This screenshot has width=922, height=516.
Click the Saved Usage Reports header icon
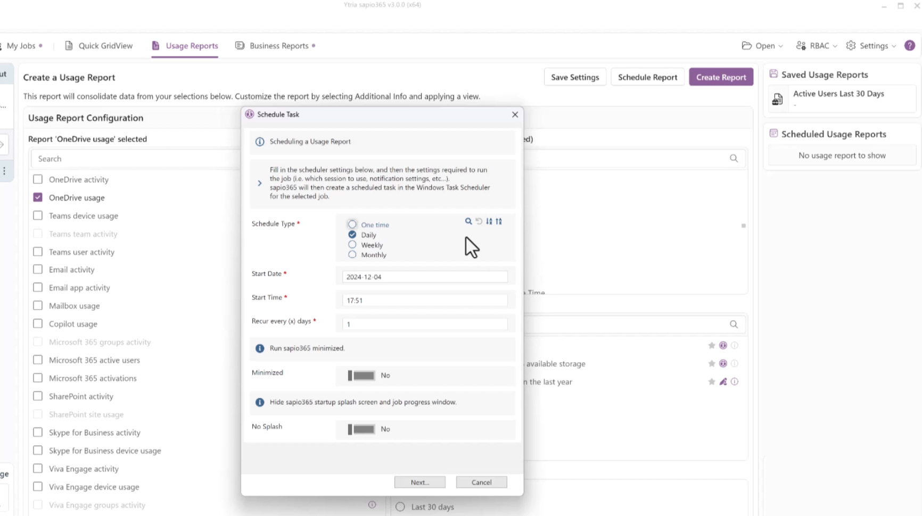point(773,74)
